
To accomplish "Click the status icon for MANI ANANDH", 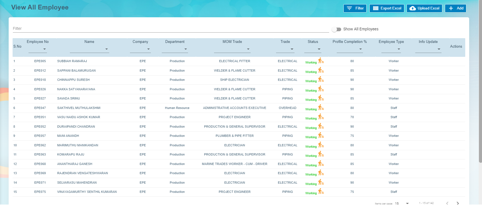I will tap(321, 135).
